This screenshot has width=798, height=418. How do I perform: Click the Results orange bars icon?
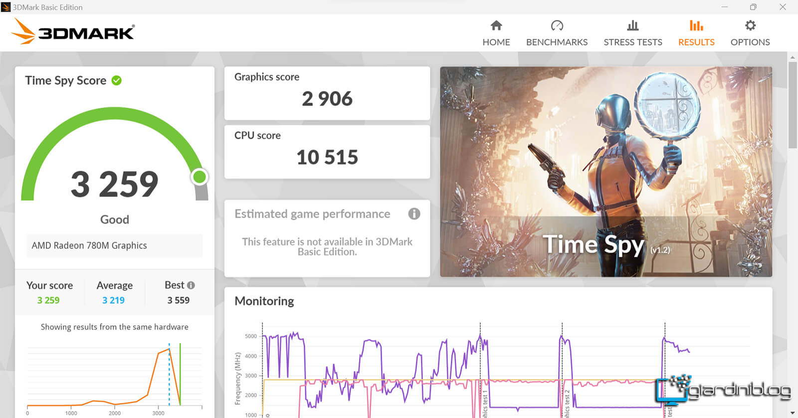[696, 25]
